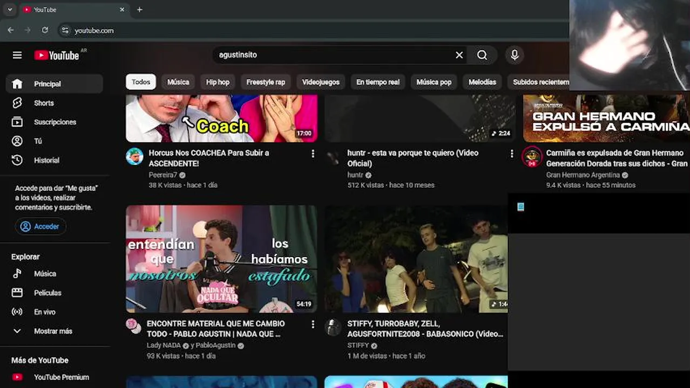Start voice search with the microphone icon

click(515, 55)
